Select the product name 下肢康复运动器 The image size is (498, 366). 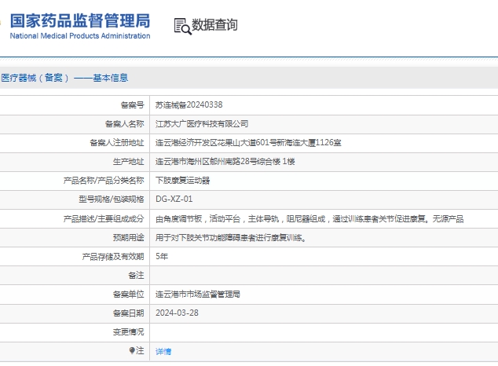182,181
